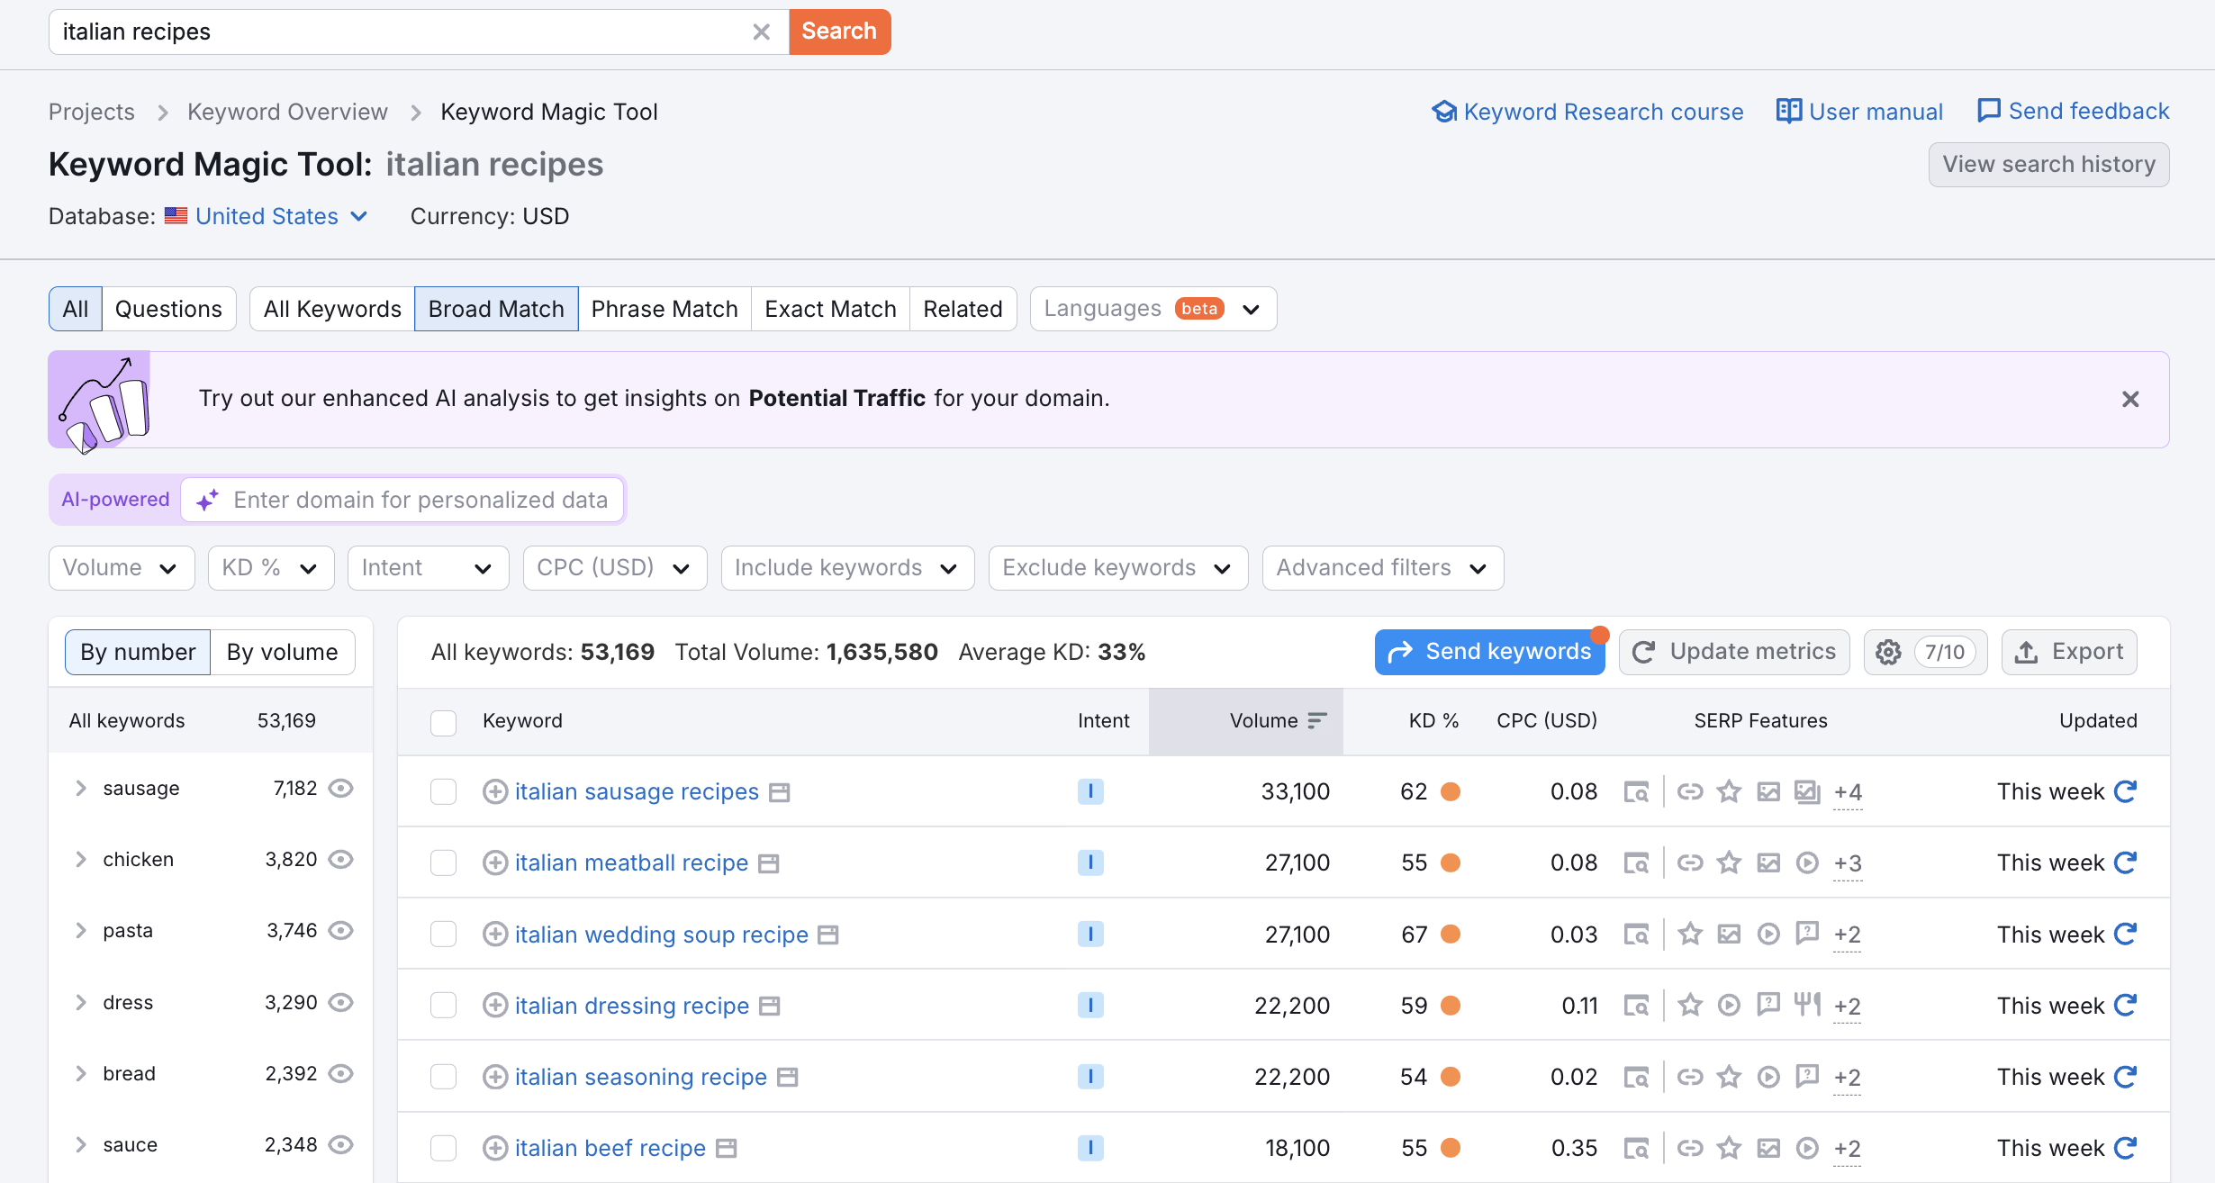Click the add icon beside italian wedding soup recipe
Viewport: 2215px width, 1183px height.
[495, 935]
